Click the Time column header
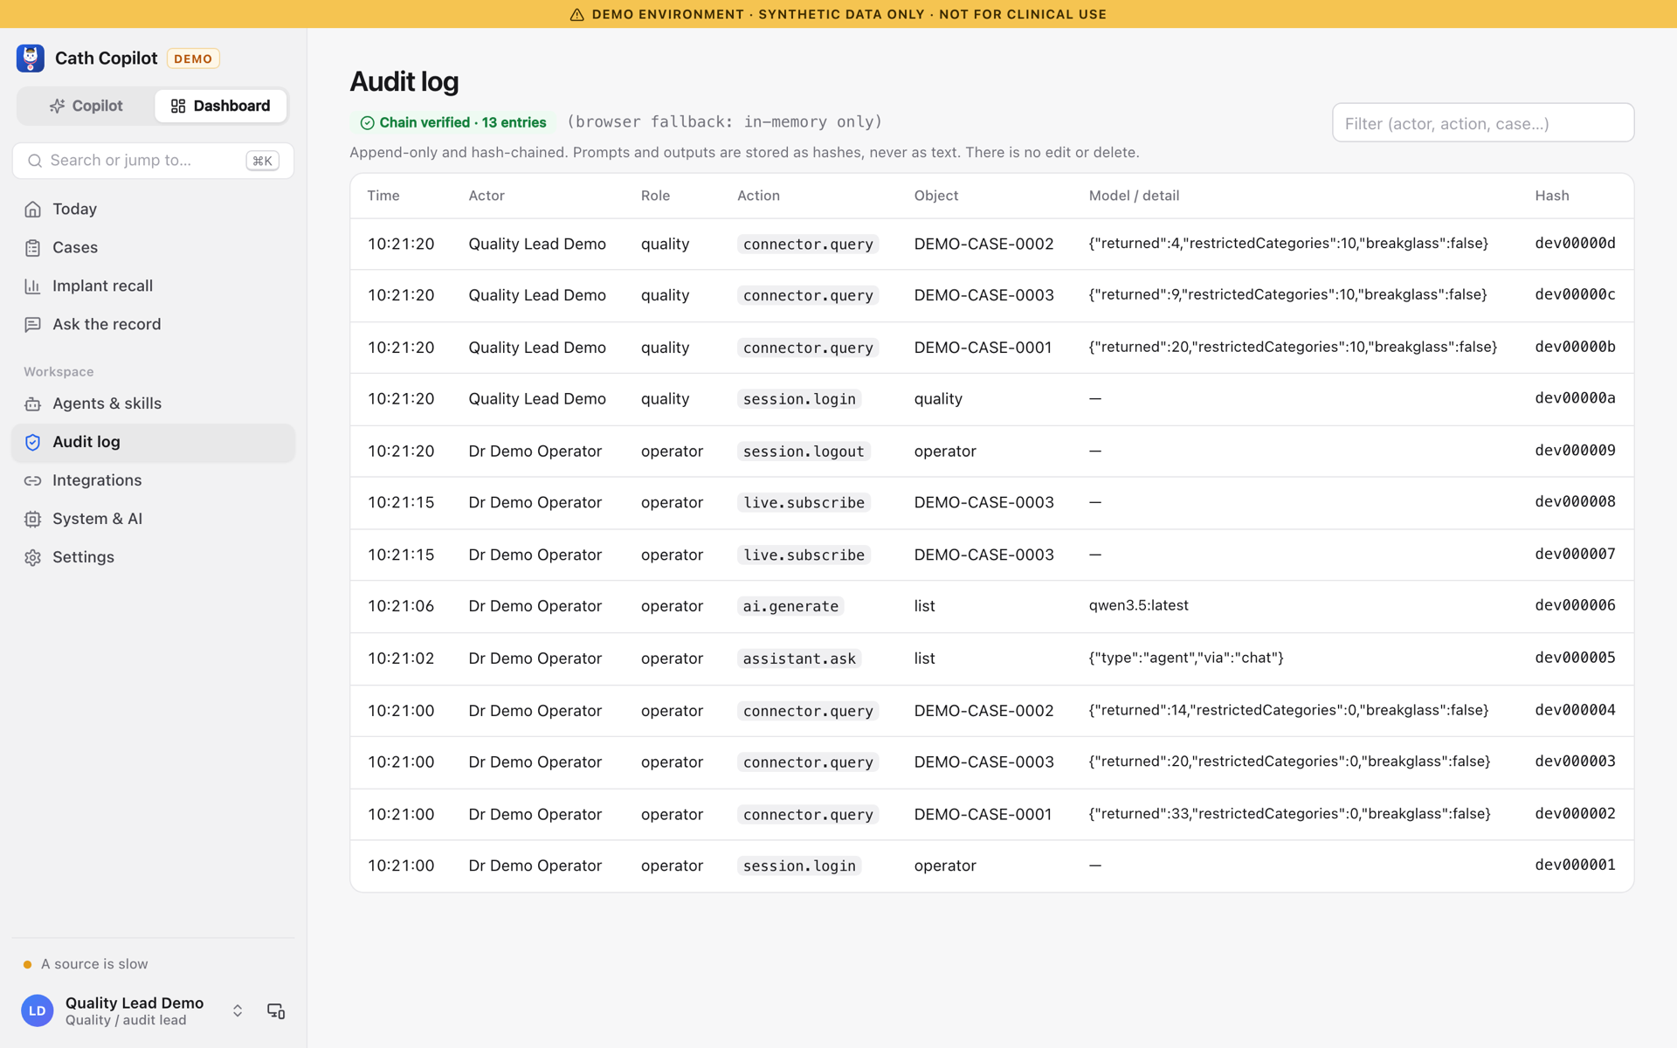Screen dimensions: 1677x1048 [383, 196]
